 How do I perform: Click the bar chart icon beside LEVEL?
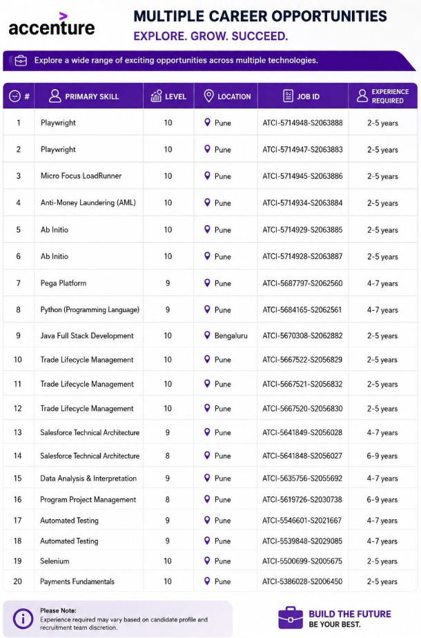tap(156, 96)
